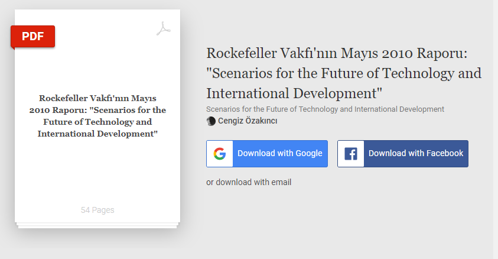
Task: Click the Adobe Acrobat icon on the cover
Action: 164,28
